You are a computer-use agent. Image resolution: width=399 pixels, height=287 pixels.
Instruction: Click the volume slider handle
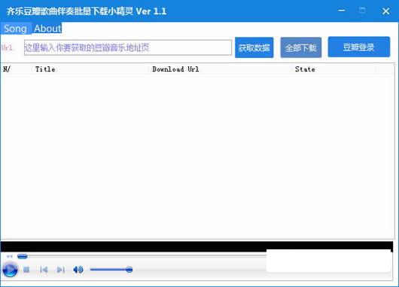[x=129, y=270]
